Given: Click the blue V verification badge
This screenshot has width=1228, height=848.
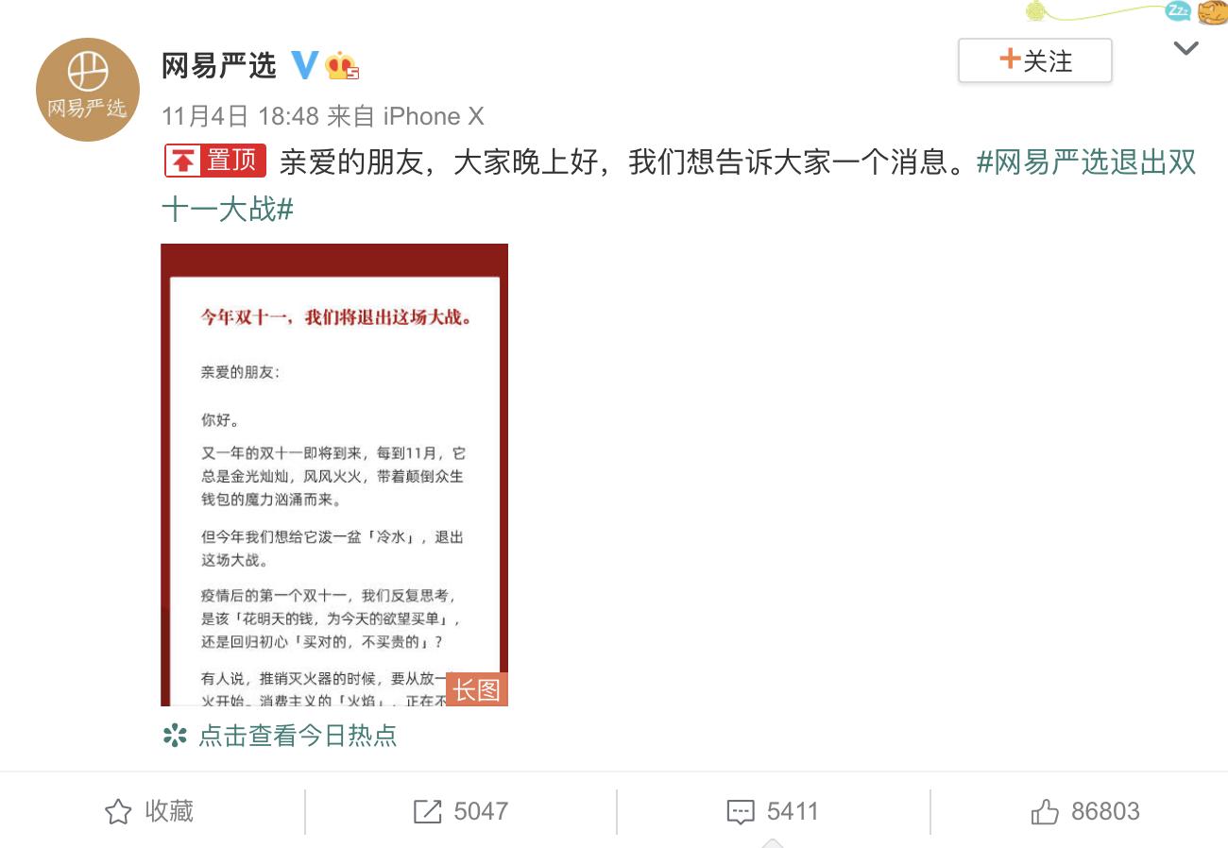Looking at the screenshot, I should pos(305,65).
